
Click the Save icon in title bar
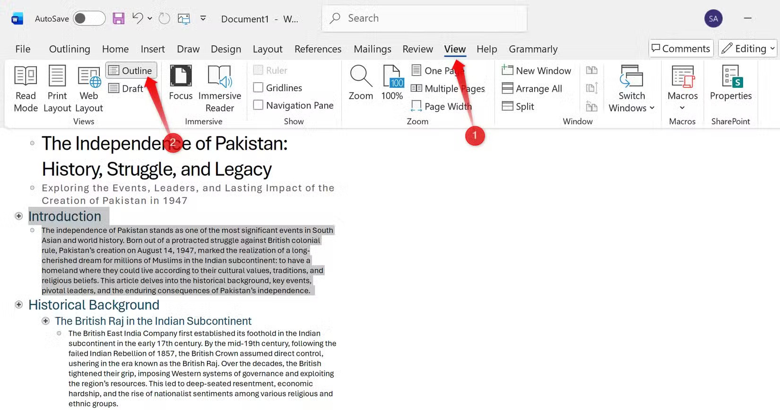coord(118,18)
